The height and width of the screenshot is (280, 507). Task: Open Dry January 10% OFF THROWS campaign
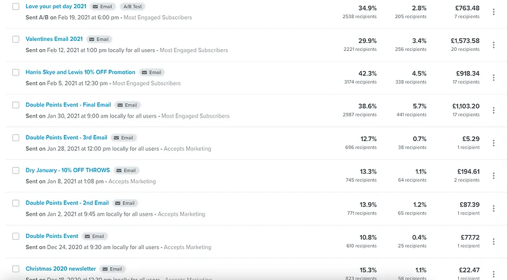pyautogui.click(x=67, y=170)
